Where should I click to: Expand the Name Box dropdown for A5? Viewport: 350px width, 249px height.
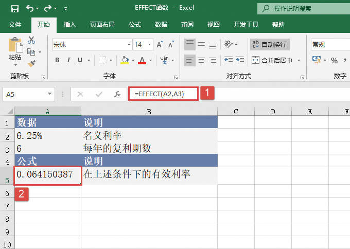coord(50,94)
